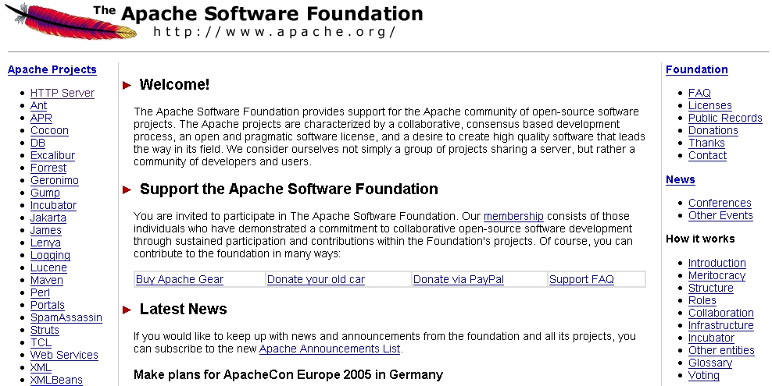Image resolution: width=772 pixels, height=386 pixels.
Task: Click the red arrow beside Support the Apache Software Foundation
Action: tap(127, 189)
